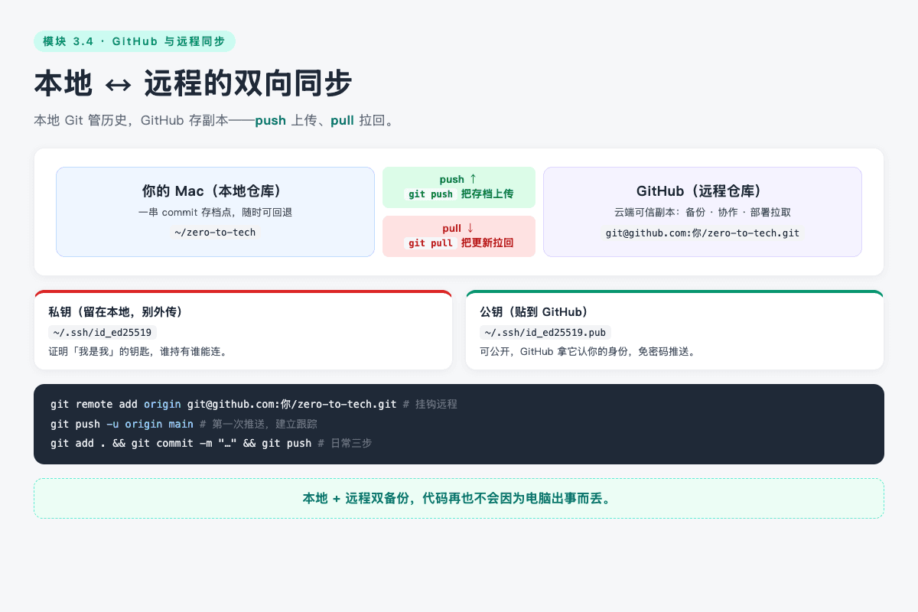Select the path '~/zero-to-tech'
This screenshot has width=918, height=612.
(215, 232)
